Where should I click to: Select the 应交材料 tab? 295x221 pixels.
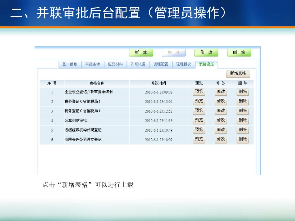[x=115, y=64]
